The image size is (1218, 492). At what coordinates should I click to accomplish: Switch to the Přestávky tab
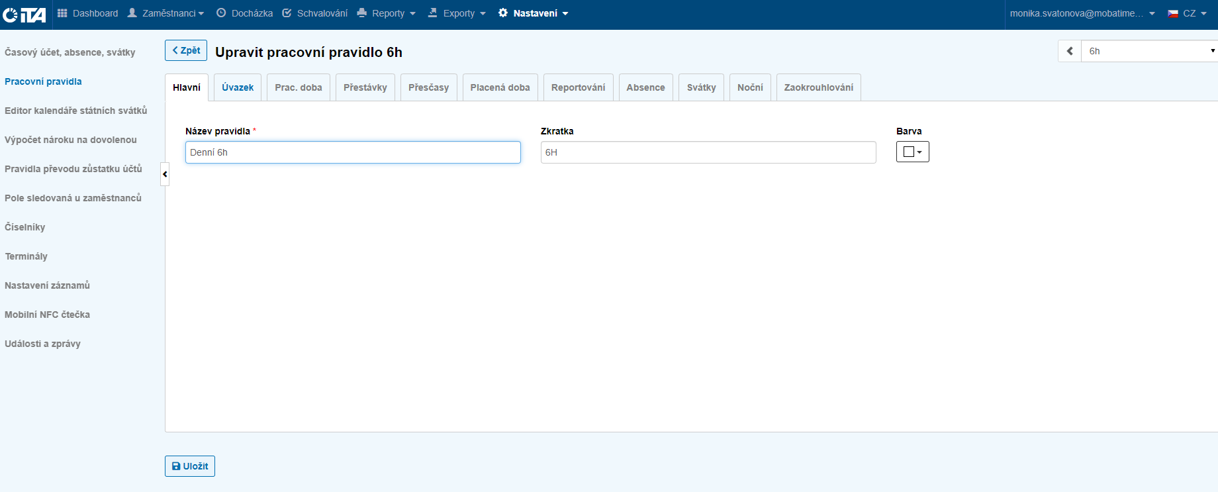(x=365, y=87)
